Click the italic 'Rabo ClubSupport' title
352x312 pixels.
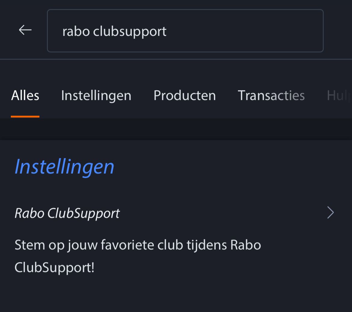pyautogui.click(x=67, y=213)
